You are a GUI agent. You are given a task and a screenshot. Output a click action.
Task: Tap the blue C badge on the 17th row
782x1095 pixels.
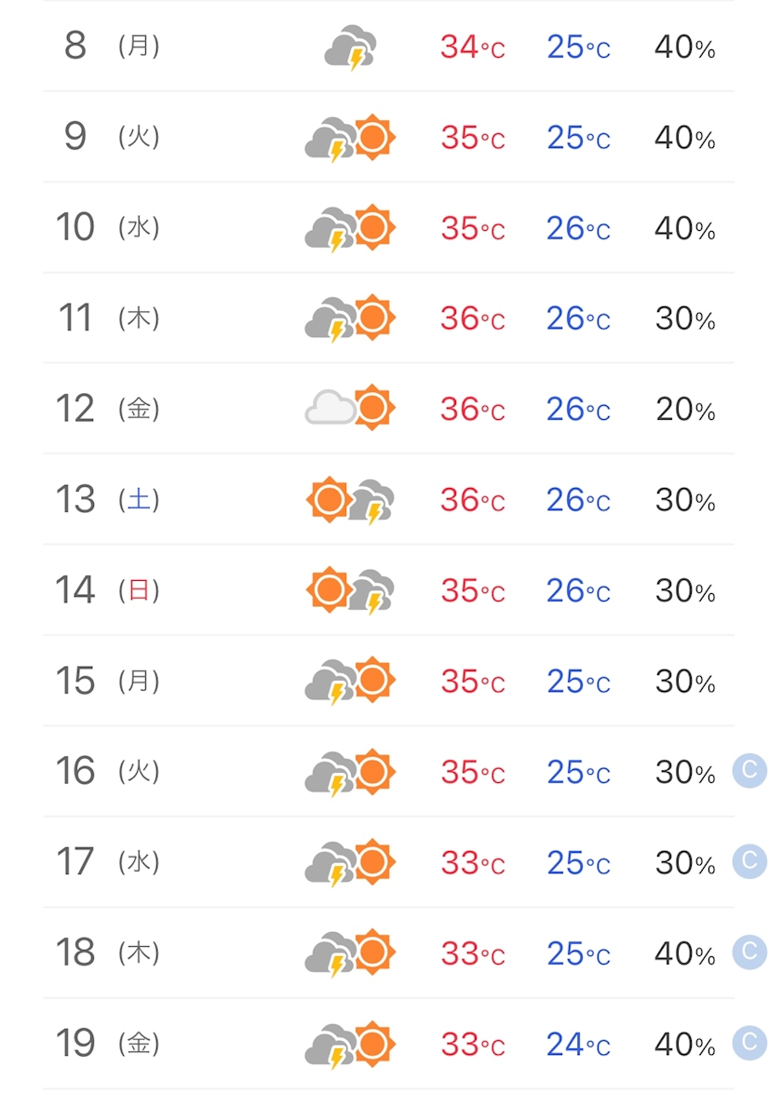coord(750,861)
